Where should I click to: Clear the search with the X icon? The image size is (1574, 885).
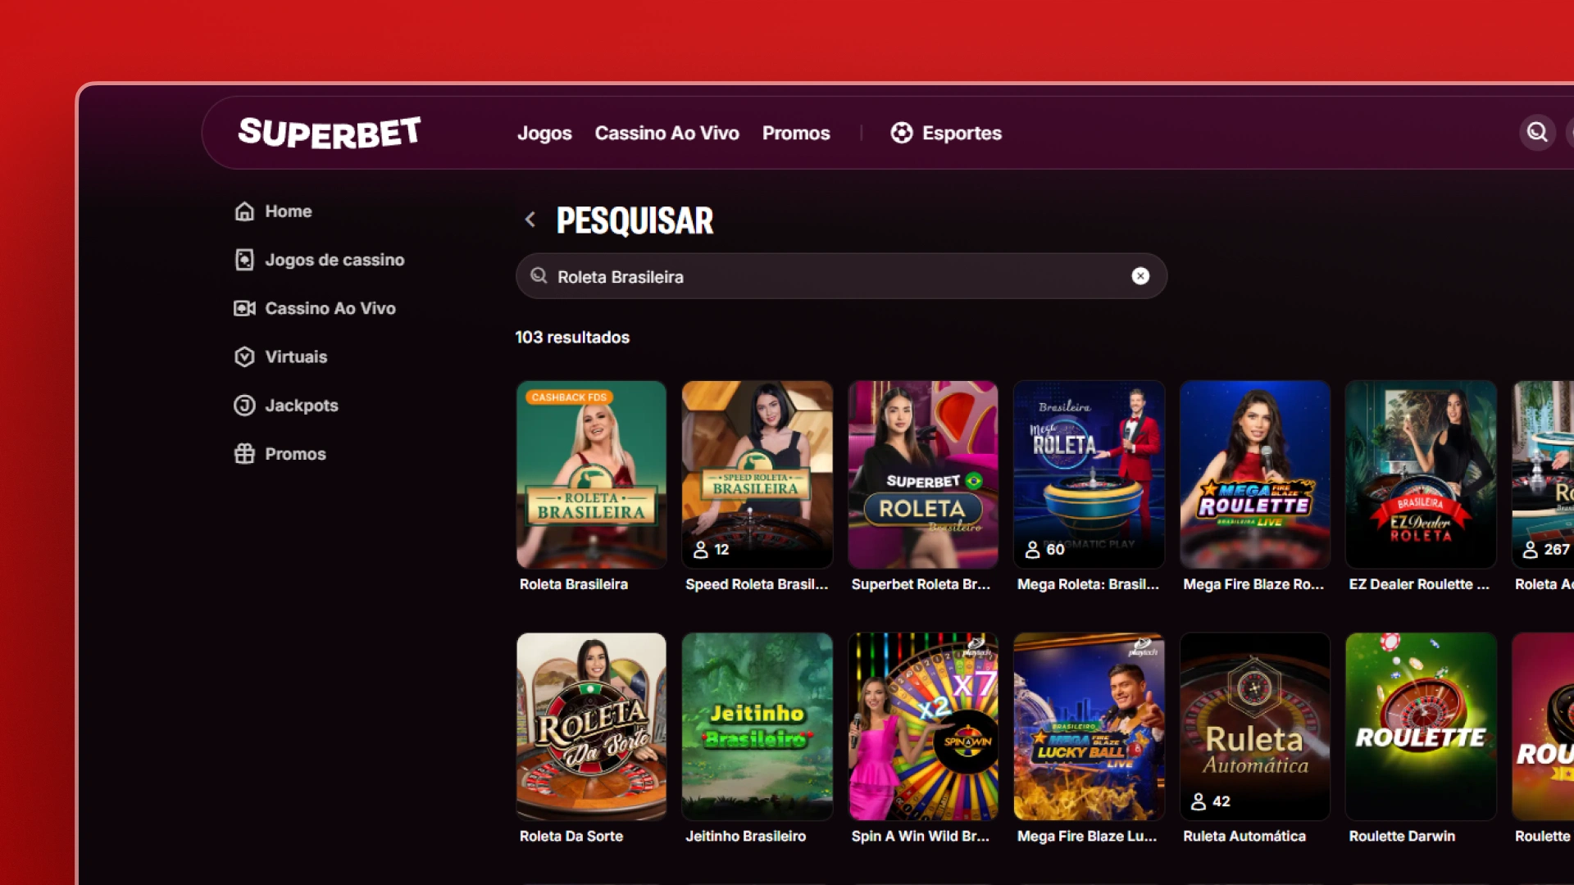(1140, 276)
